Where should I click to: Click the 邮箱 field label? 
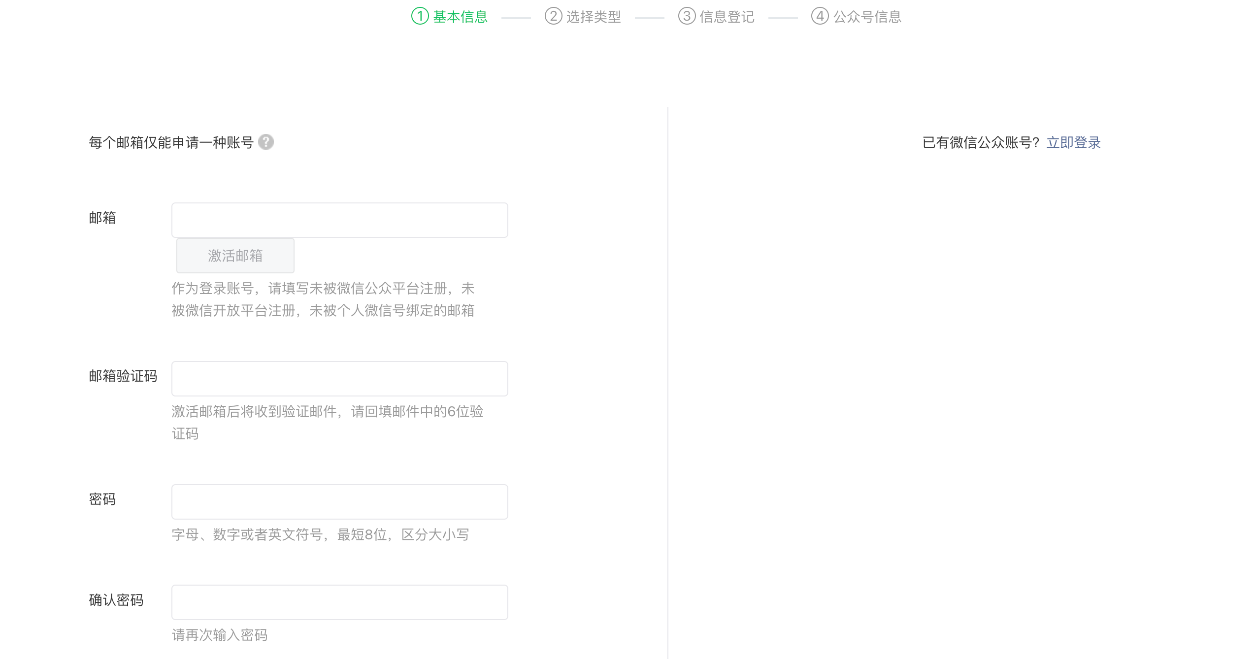[x=102, y=218]
